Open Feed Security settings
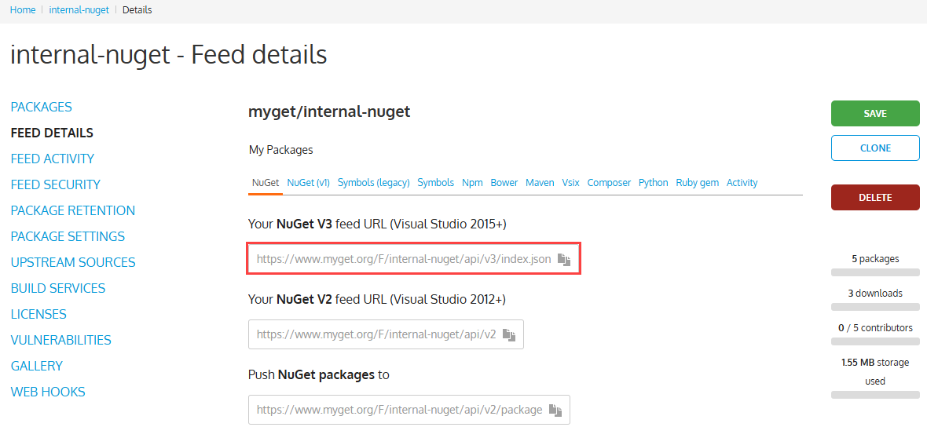The image size is (927, 427). click(56, 185)
